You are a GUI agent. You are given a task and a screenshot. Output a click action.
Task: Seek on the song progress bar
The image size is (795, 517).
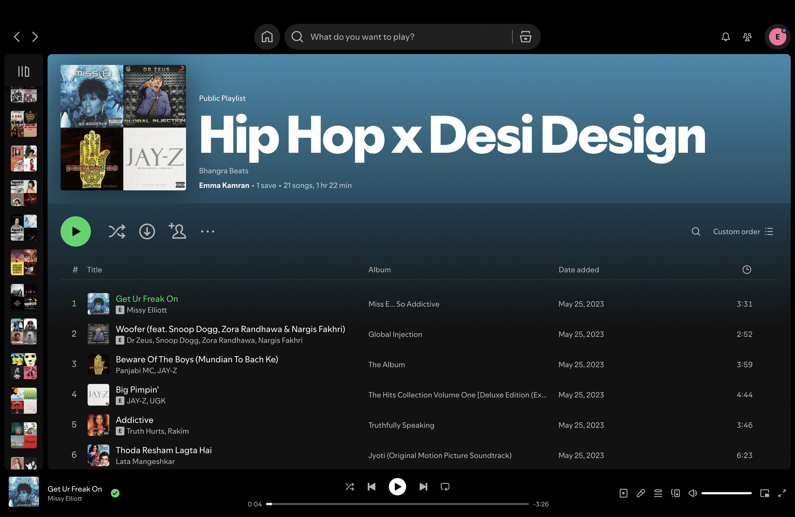397,504
